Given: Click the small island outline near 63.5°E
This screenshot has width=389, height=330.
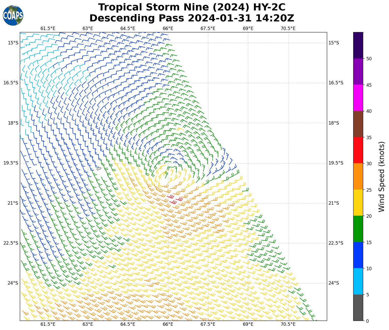Looking at the screenshot, I should click(x=99, y=169).
